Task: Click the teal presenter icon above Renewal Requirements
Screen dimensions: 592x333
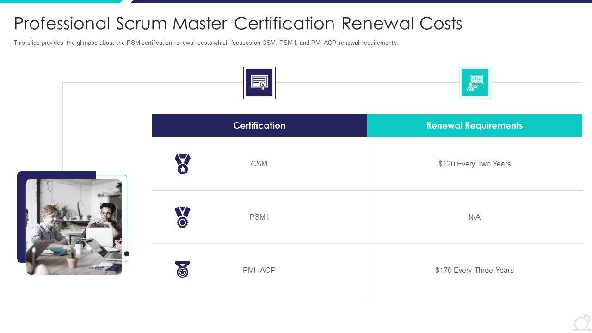Action: click(475, 83)
